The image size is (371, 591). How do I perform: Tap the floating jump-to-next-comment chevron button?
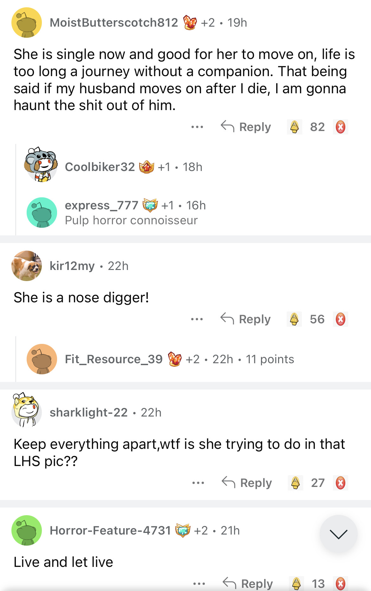339,534
